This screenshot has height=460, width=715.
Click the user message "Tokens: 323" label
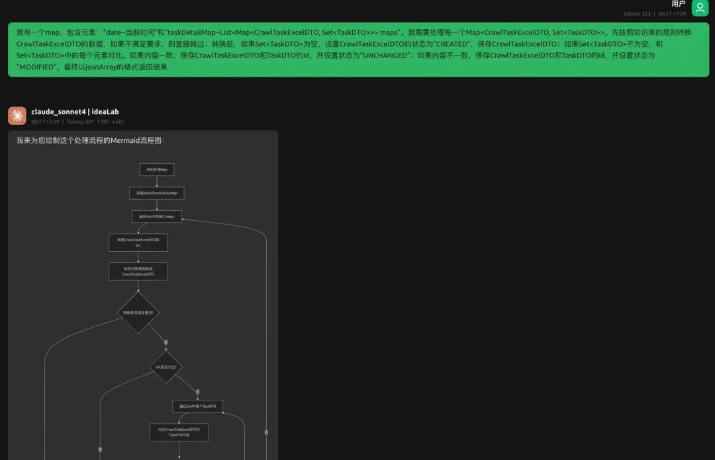coord(636,14)
